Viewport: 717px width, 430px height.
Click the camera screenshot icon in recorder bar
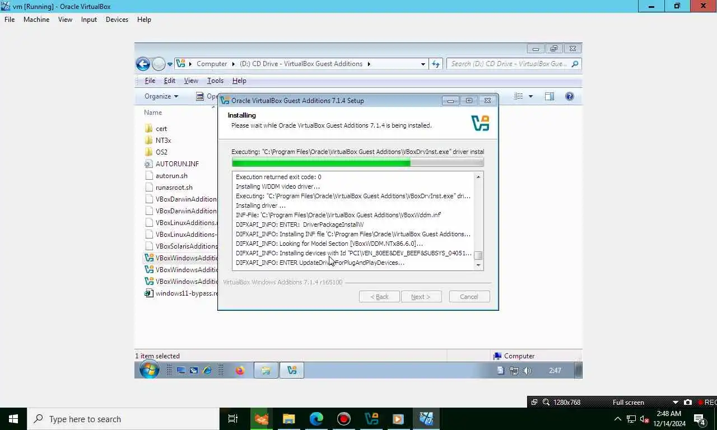click(688, 402)
